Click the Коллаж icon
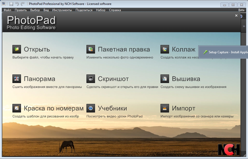The height and width of the screenshot is (159, 248). (165, 49)
